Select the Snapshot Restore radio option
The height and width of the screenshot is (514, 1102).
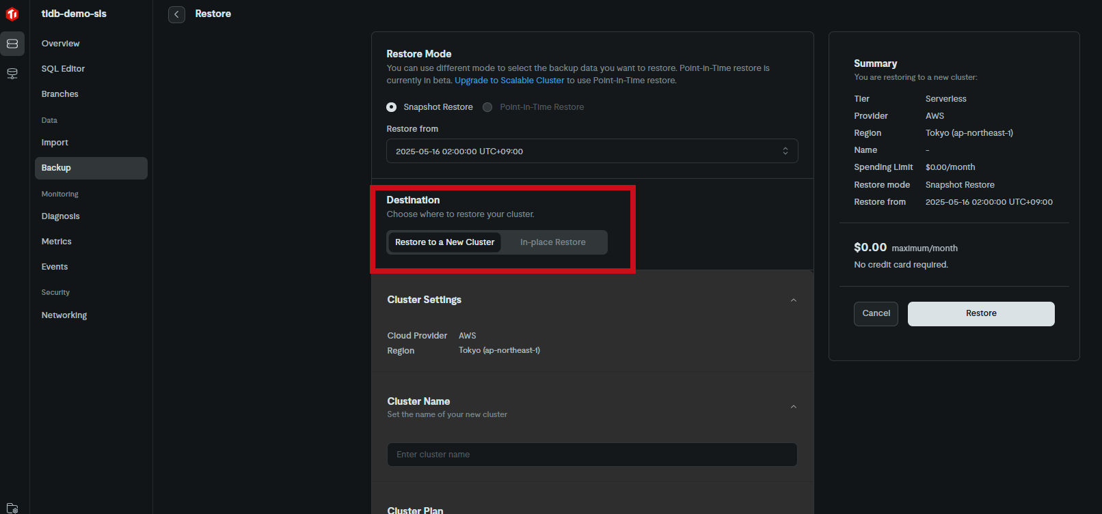click(x=392, y=107)
